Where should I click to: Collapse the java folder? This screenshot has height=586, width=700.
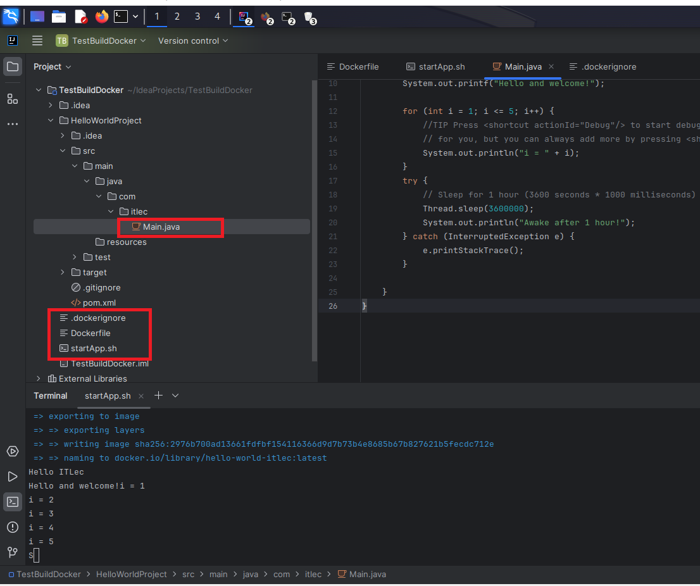[87, 181]
